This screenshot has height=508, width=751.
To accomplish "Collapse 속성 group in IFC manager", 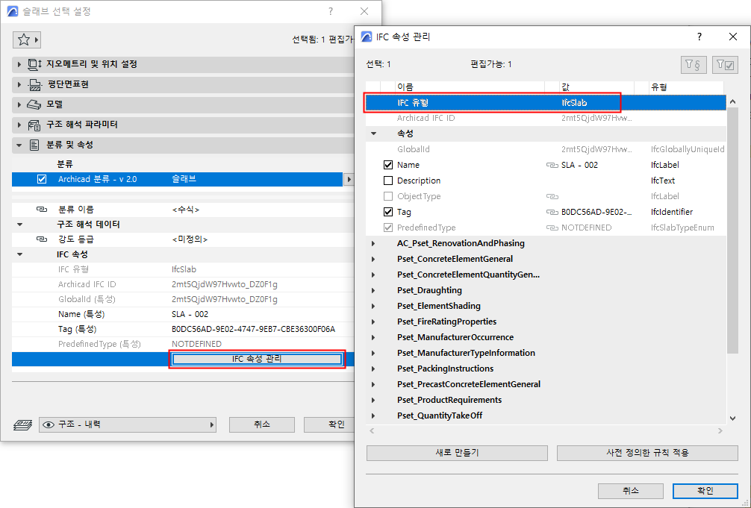I will [x=373, y=134].
